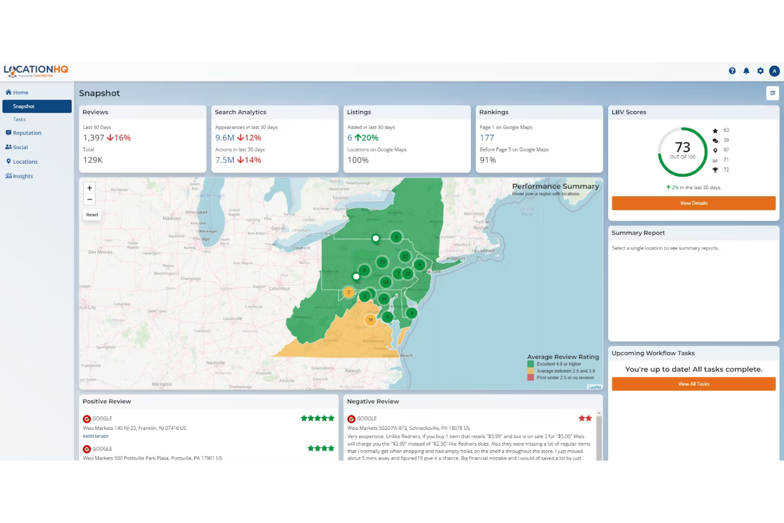This screenshot has height=523, width=784.
Task: Click the user avatar labeled A
Action: pos(774,71)
